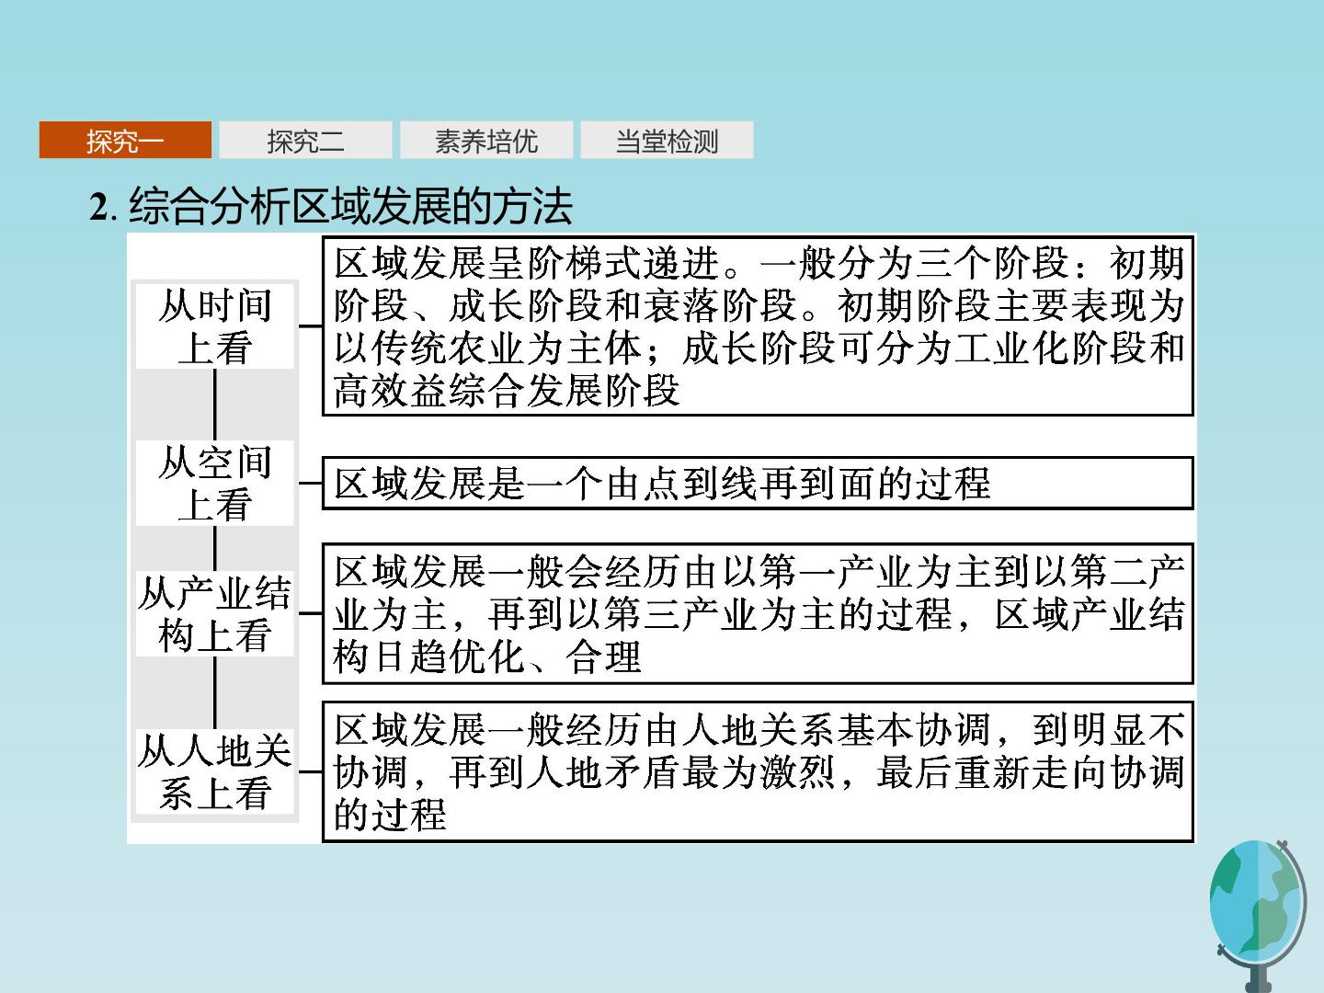
Task: Click the text box about 阶梯式递进 stages
Action: [x=758, y=326]
